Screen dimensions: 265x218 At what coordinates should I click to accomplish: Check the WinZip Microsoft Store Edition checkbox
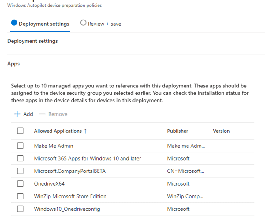tap(20, 196)
